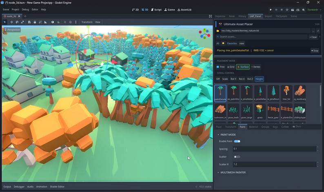Select the tree_fat asset thumbnail
Viewport: 324px width, 192px height.
point(286,93)
